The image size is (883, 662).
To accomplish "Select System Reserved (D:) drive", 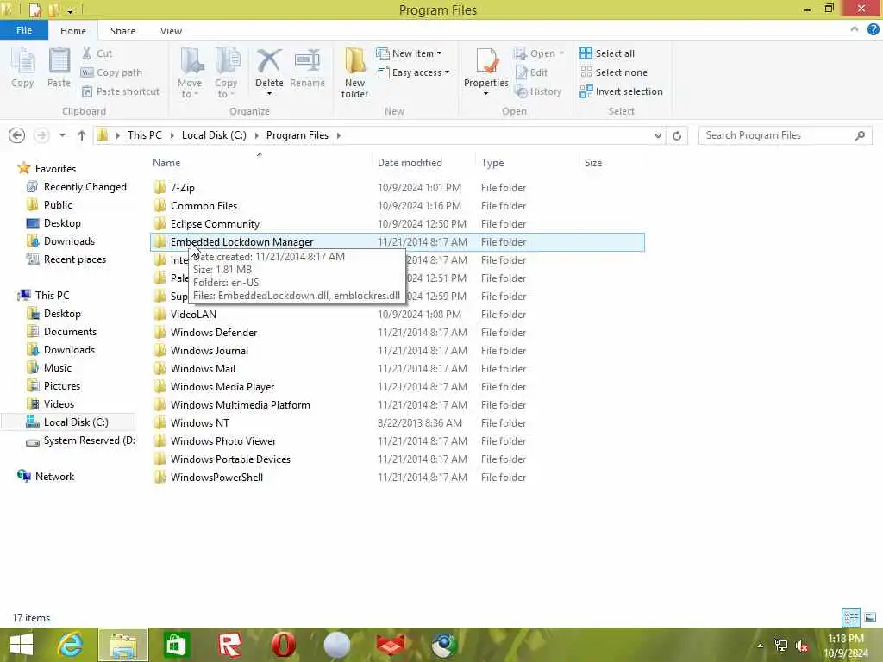I will 80,440.
